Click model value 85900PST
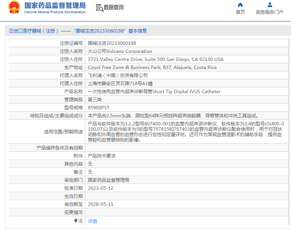 coord(98,108)
